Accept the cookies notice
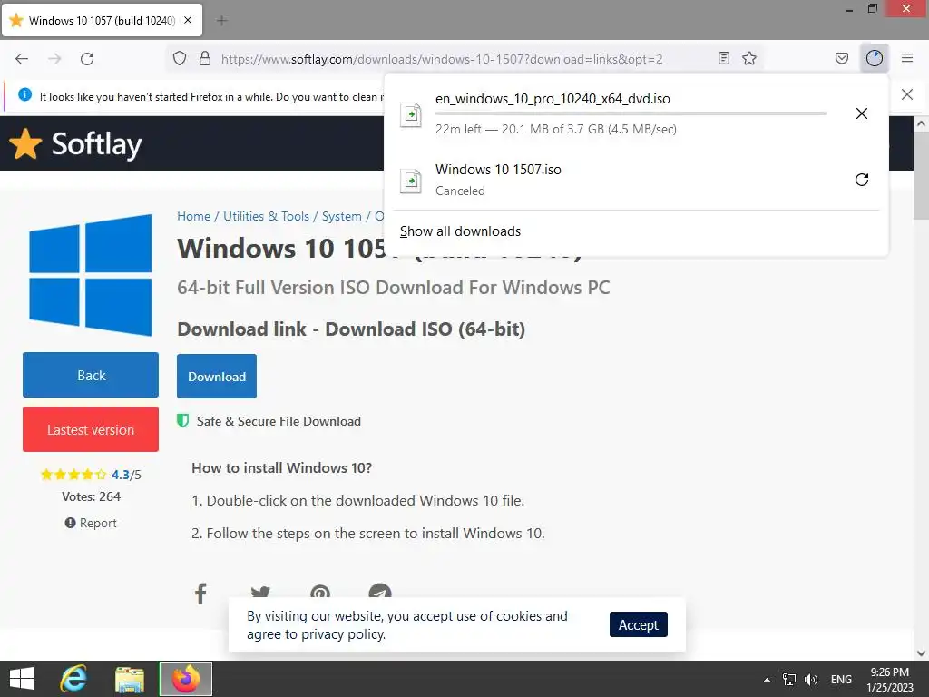The width and height of the screenshot is (929, 697). pos(638,624)
